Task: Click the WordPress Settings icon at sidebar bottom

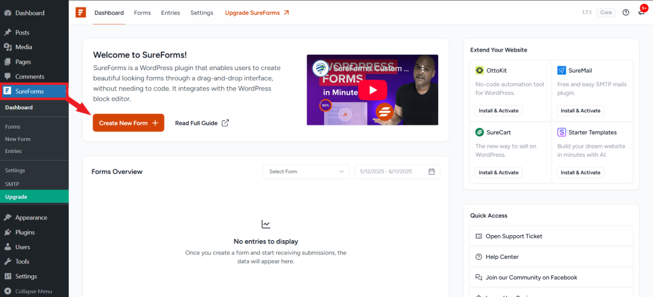Action: pos(8,276)
